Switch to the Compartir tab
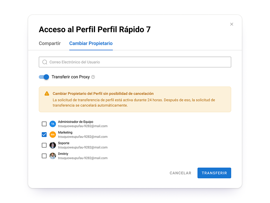The height and width of the screenshot is (203, 270). tap(50, 44)
